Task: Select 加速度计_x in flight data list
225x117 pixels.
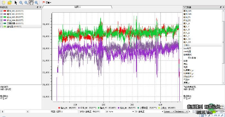Action: pyautogui.click(x=188, y=70)
